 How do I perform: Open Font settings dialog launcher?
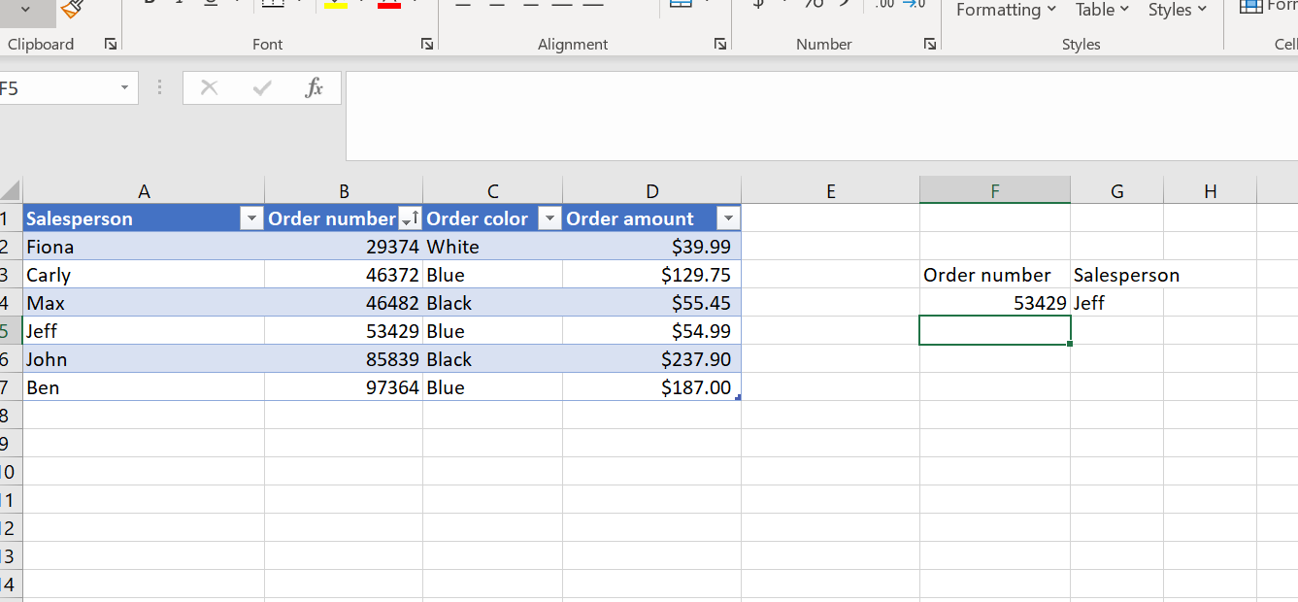[427, 44]
